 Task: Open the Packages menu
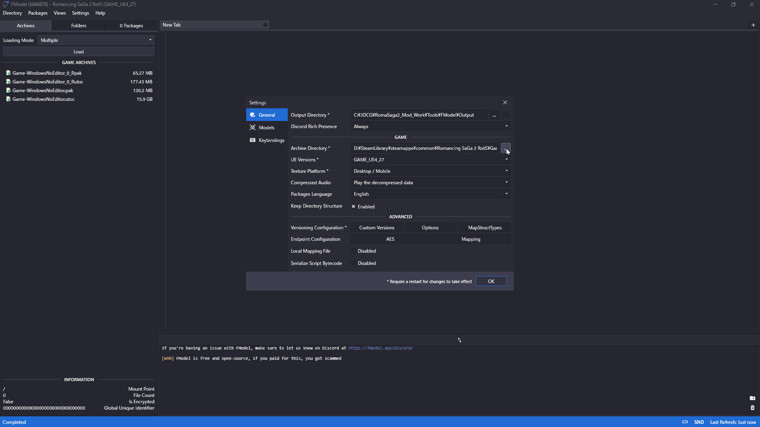click(38, 13)
